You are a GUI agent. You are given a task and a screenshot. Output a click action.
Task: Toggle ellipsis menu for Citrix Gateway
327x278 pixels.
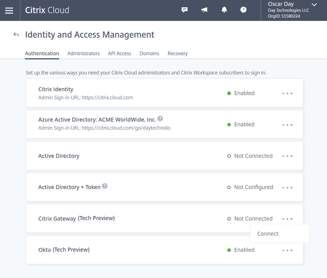pyautogui.click(x=287, y=219)
